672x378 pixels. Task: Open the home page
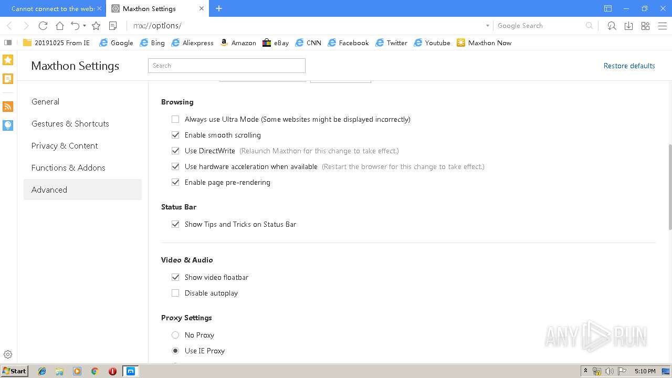point(60,26)
